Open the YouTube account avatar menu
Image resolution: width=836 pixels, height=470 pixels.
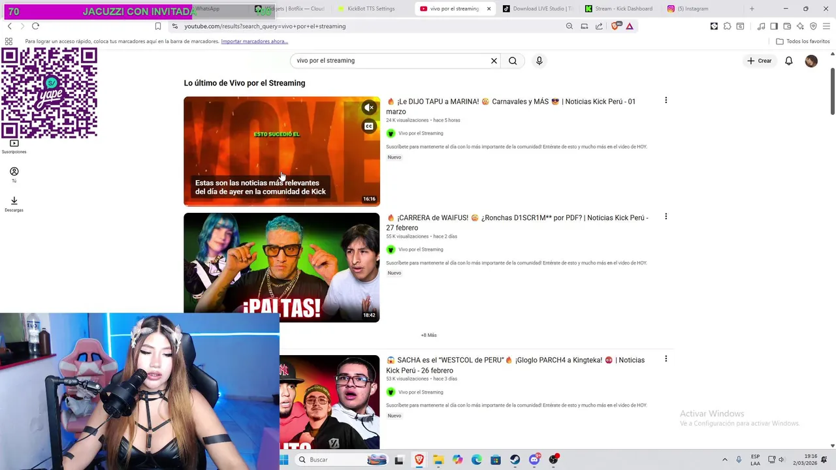tap(811, 61)
